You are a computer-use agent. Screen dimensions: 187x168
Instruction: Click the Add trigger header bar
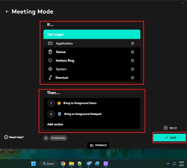click(x=92, y=34)
